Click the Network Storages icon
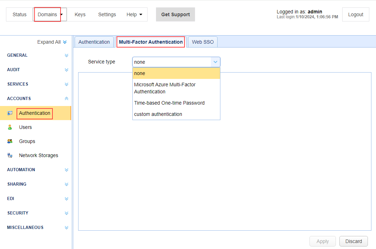Viewport: 376px width, 249px height. 10,155
